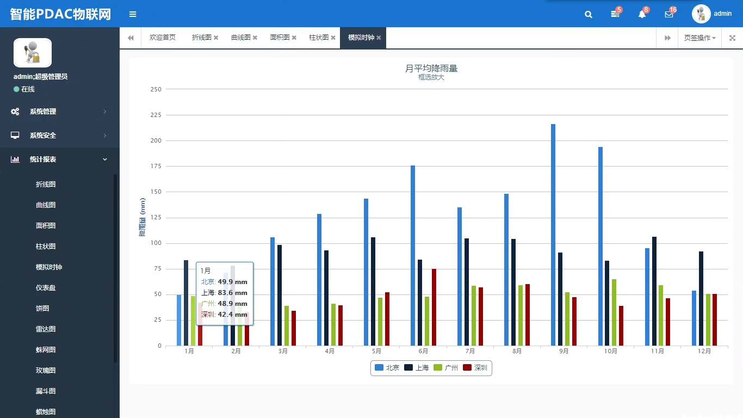The image size is (743, 418).
Task: Open the 页签操作 dropdown
Action: tap(699, 38)
